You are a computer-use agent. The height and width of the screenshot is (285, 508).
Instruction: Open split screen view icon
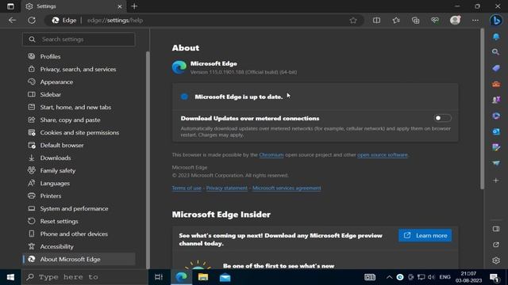click(376, 21)
